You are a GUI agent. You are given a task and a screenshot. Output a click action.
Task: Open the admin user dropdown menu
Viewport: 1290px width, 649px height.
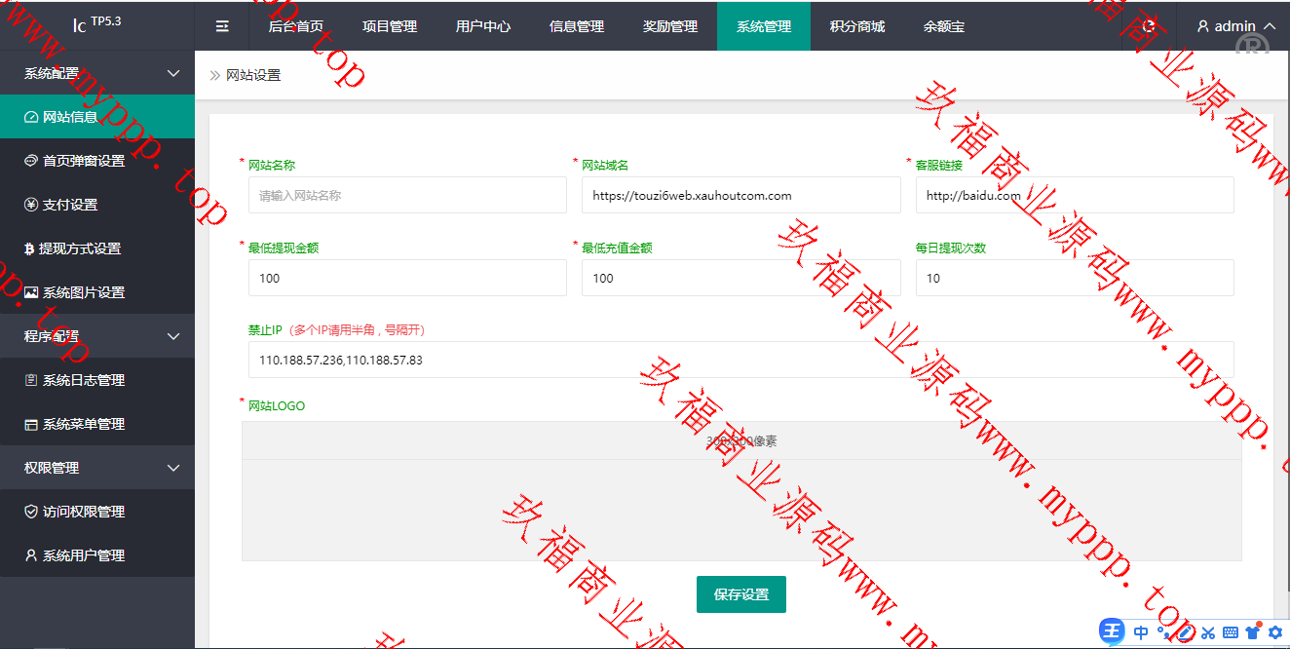(1235, 26)
